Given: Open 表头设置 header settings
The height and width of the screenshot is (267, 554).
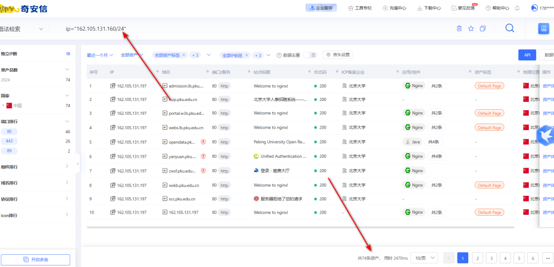Looking at the screenshot, I should coord(338,55).
